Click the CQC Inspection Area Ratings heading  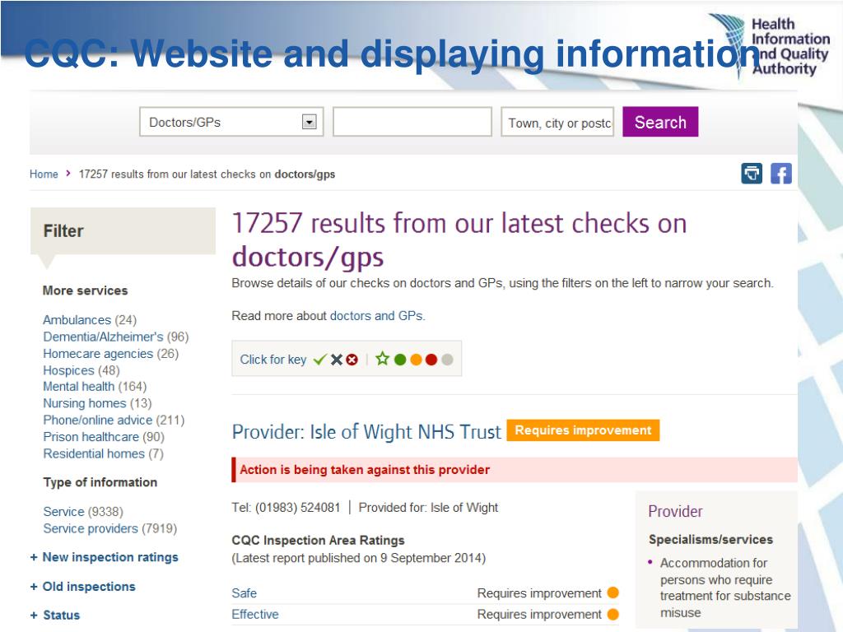click(x=319, y=540)
